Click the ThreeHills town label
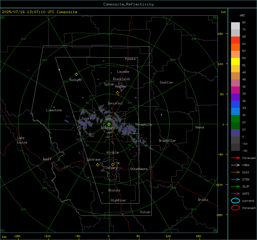This screenshot has width=257, height=240. [x=144, y=125]
